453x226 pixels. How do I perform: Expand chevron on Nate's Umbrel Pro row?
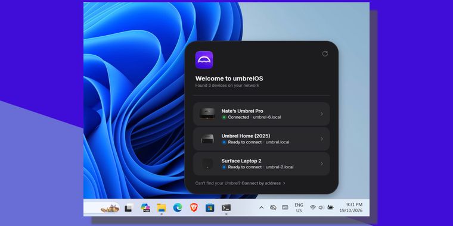[321, 114]
